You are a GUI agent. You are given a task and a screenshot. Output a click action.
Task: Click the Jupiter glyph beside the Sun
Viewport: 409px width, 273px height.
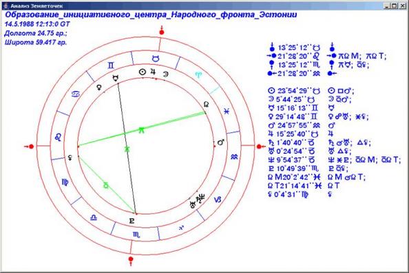pos(153,72)
